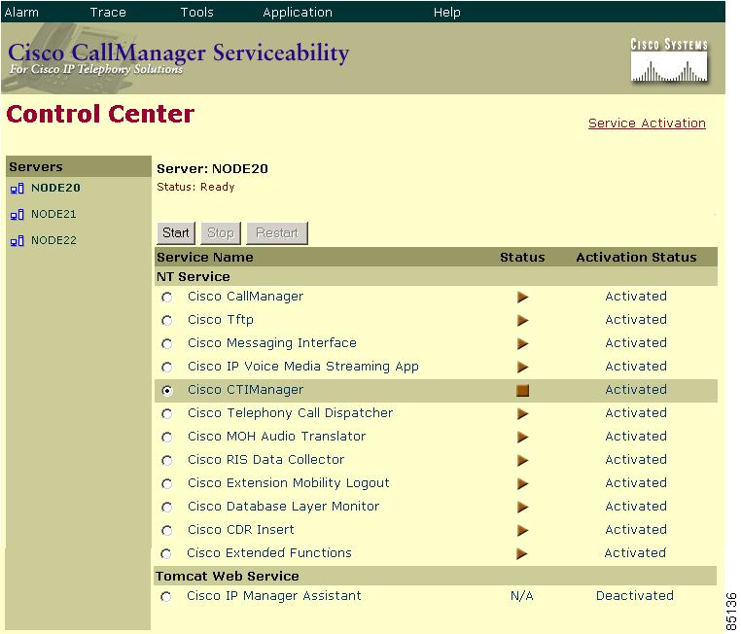Select Cisco CDR Insert radio button
The height and width of the screenshot is (634, 741).
[x=167, y=531]
